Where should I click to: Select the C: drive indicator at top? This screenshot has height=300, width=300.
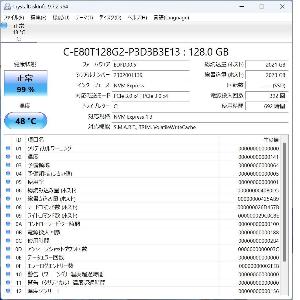[19, 32]
